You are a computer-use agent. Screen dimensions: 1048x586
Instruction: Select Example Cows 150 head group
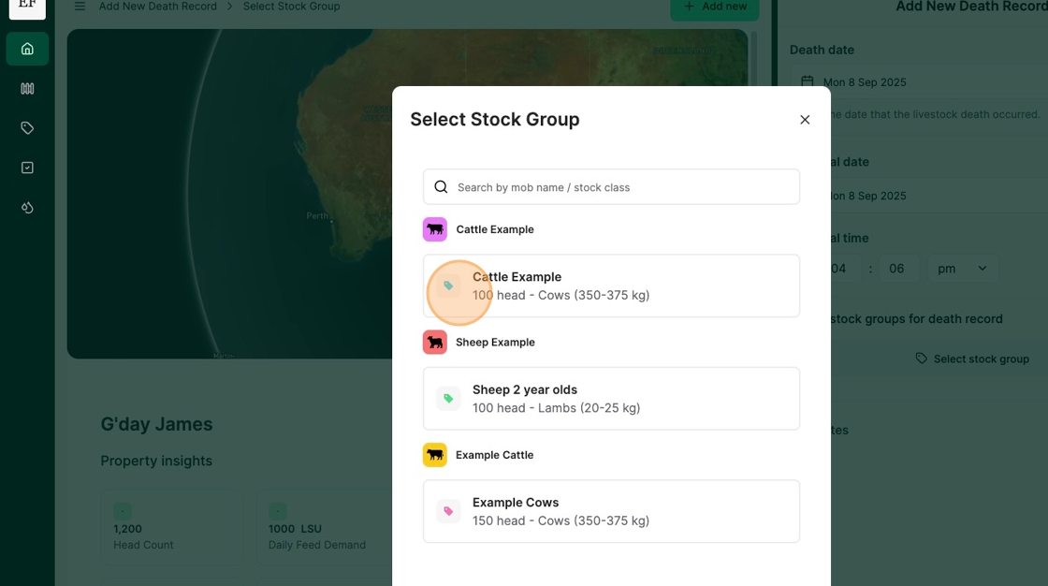pyautogui.click(x=611, y=511)
